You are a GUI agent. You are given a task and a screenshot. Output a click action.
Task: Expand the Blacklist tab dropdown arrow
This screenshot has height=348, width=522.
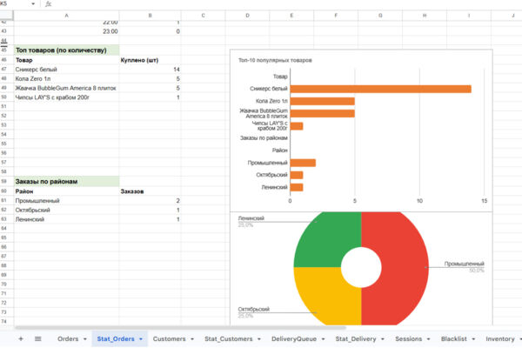(473, 339)
